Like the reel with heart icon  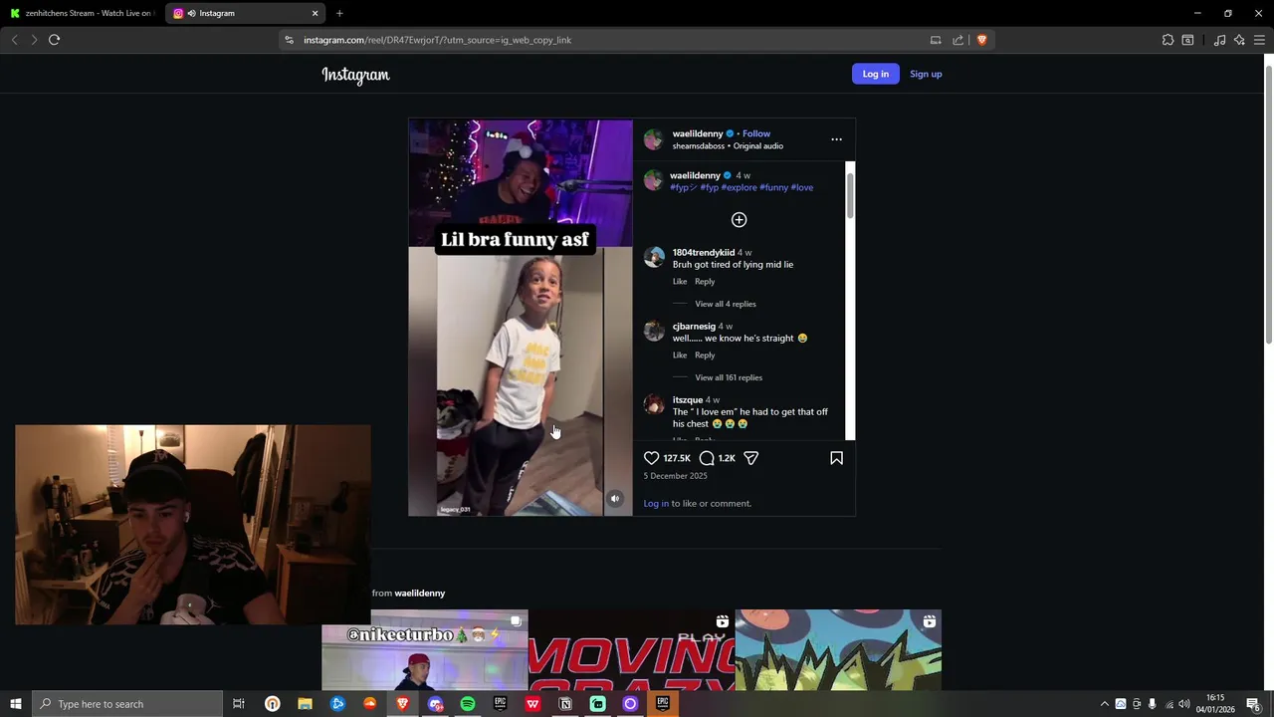(651, 458)
